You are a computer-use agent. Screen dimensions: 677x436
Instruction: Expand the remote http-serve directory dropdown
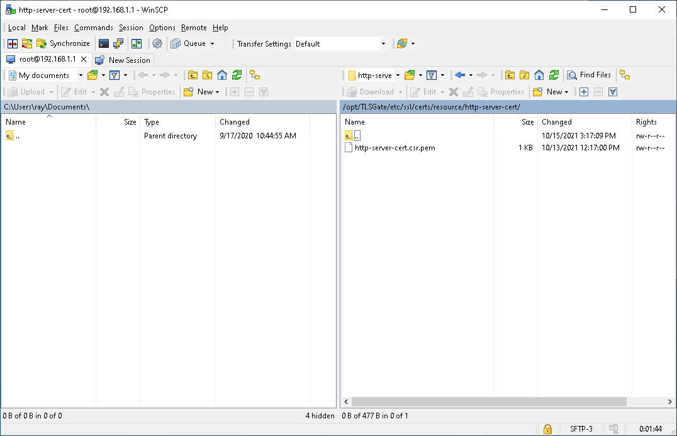pos(398,75)
